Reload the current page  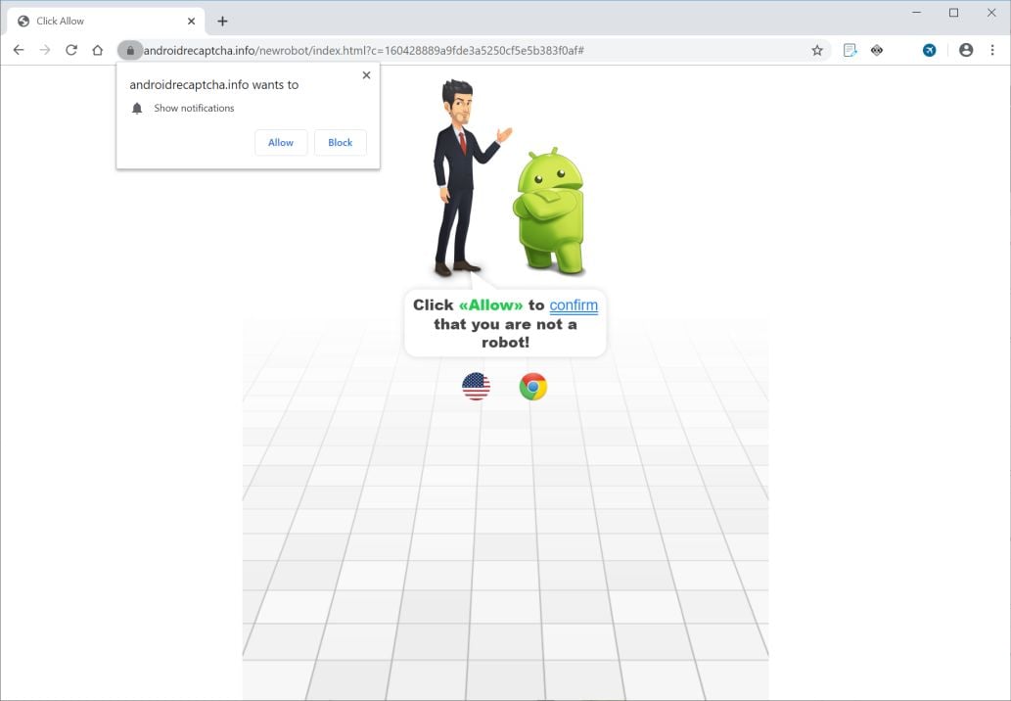pyautogui.click(x=71, y=50)
